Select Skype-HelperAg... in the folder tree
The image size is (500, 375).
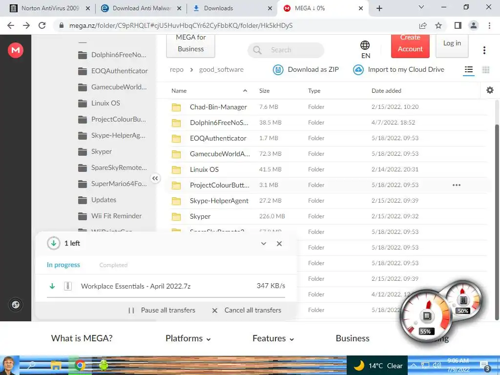(x=112, y=136)
